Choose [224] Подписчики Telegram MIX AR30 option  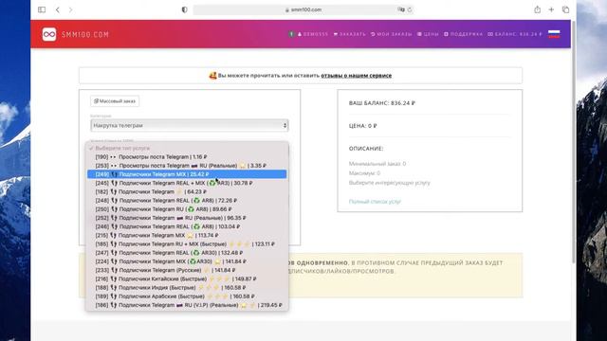coord(187,261)
